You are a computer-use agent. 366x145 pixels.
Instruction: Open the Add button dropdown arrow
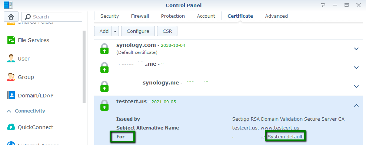point(115,31)
